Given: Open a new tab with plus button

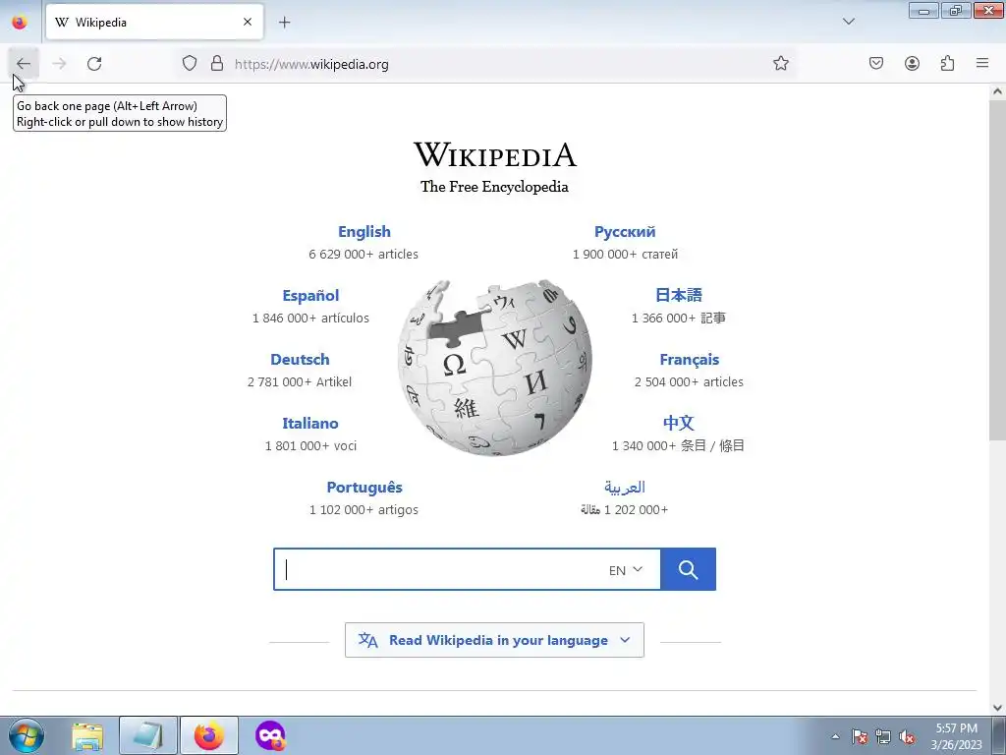Looking at the screenshot, I should [x=284, y=23].
